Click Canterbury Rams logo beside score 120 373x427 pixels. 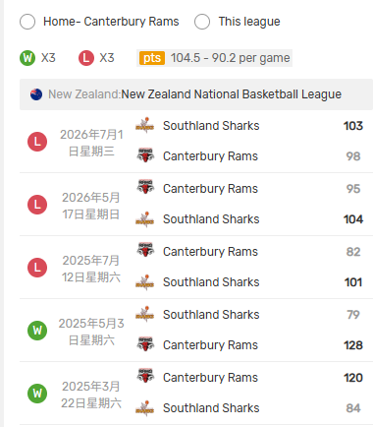(x=145, y=376)
